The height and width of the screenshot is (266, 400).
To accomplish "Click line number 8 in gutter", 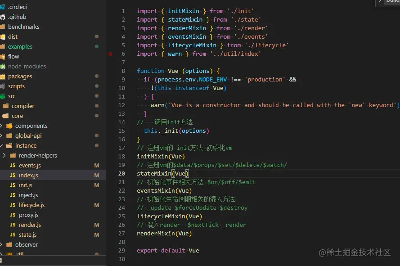I will coord(123,71).
